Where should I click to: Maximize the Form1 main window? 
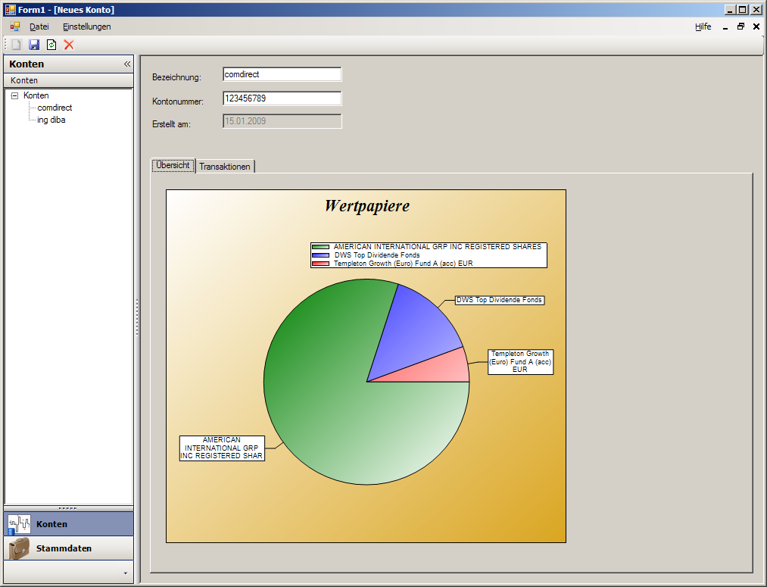(743, 9)
